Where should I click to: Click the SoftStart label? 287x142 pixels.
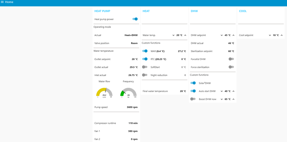(155, 67)
